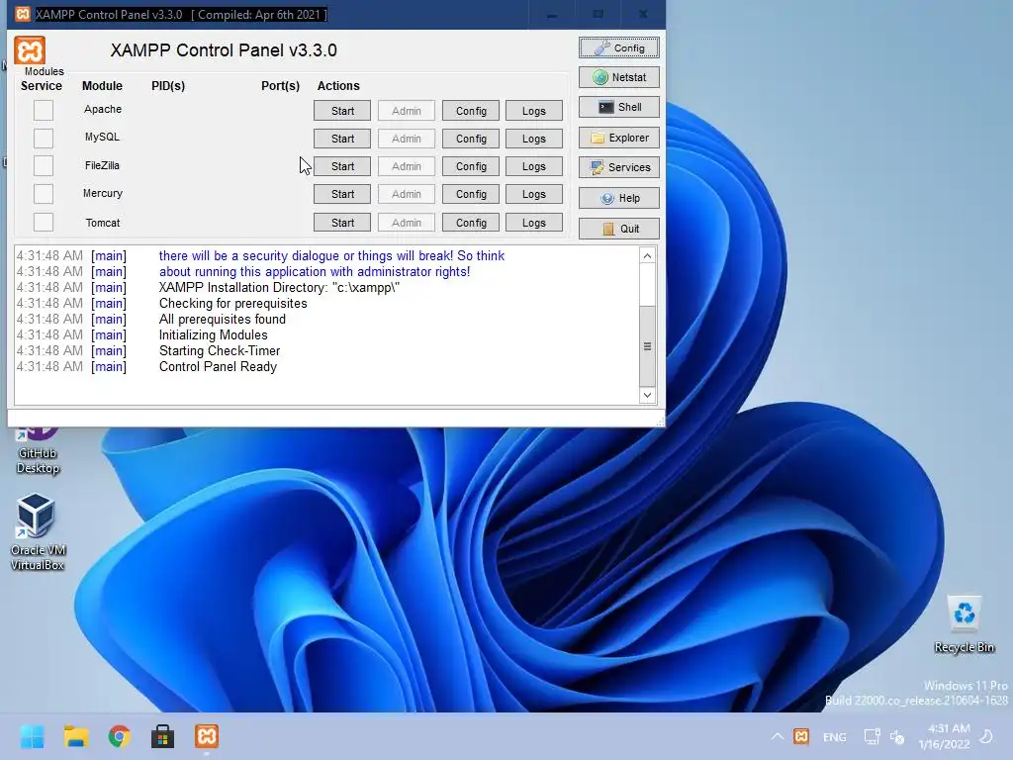
Task: Open Apache Logs menu
Action: pos(533,111)
